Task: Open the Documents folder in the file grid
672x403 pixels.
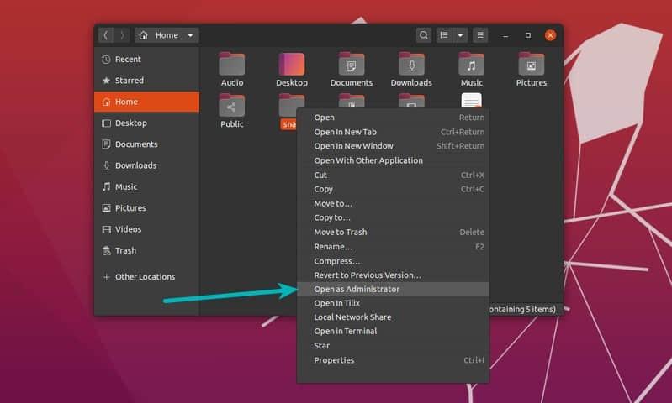Action: pos(351,64)
